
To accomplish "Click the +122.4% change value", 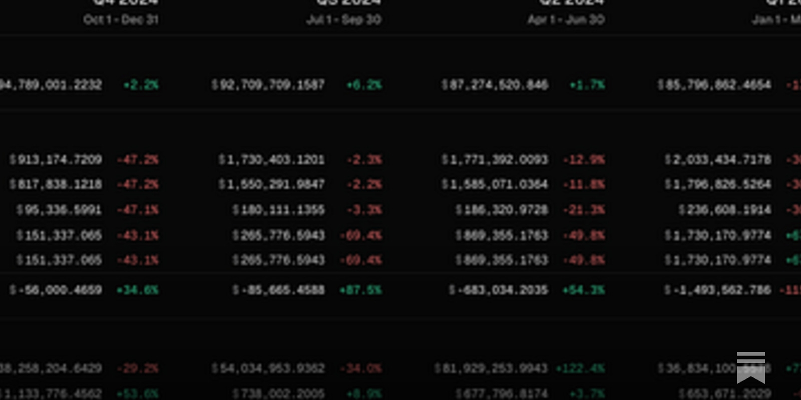I will pyautogui.click(x=580, y=368).
